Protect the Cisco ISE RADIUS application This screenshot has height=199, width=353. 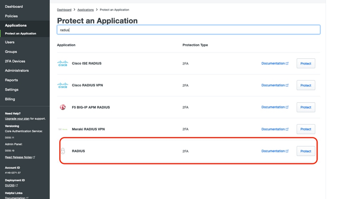coord(306,63)
